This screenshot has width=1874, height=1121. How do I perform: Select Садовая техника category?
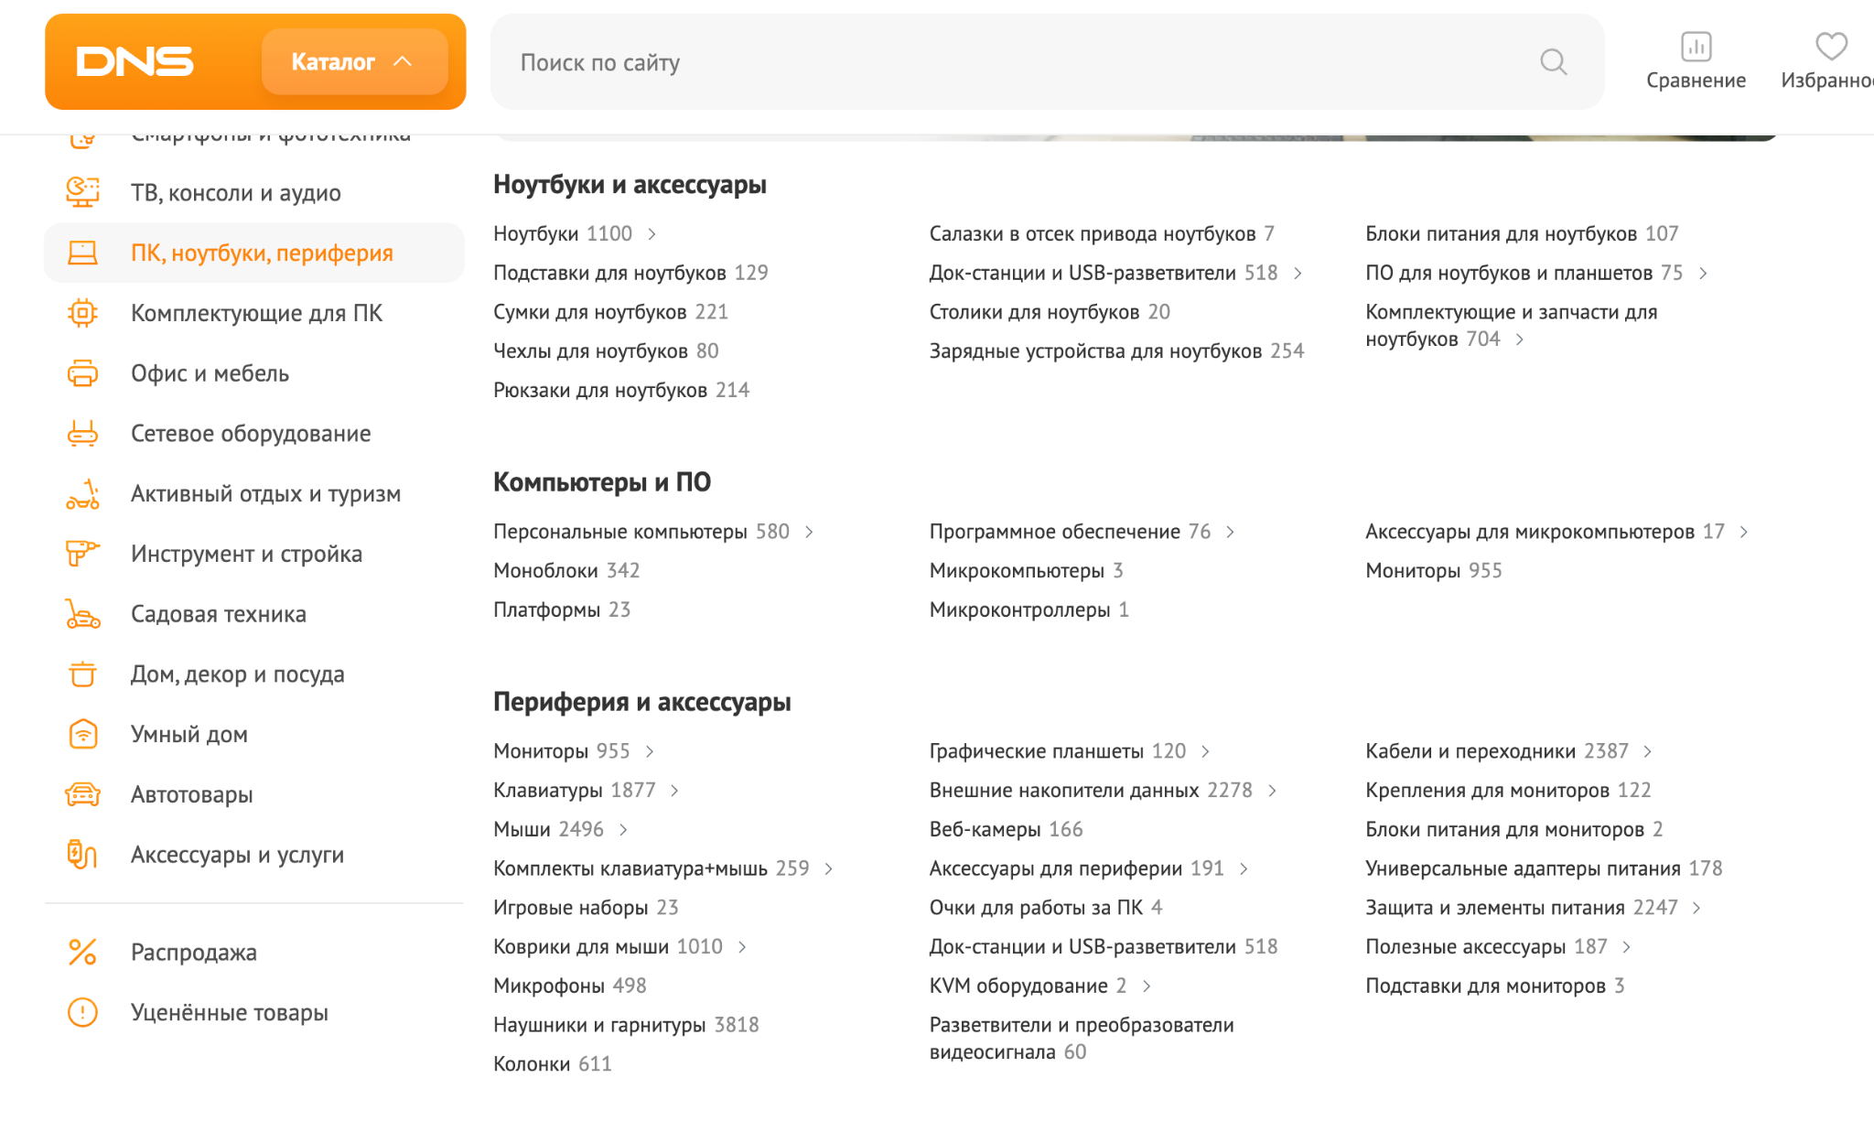219,614
